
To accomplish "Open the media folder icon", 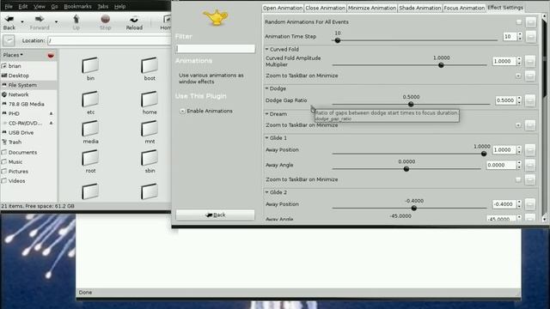I will (x=90, y=129).
